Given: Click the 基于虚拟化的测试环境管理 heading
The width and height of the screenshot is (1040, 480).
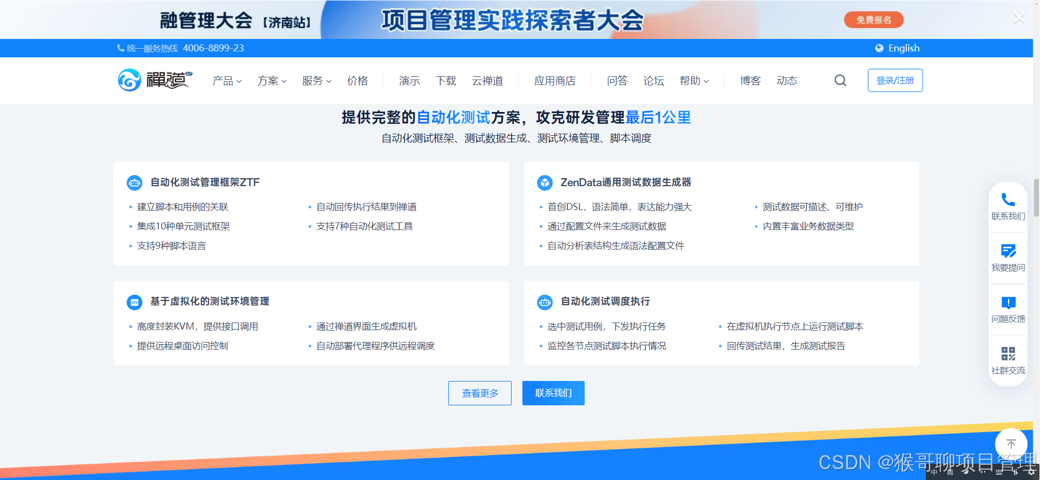Looking at the screenshot, I should click(210, 301).
